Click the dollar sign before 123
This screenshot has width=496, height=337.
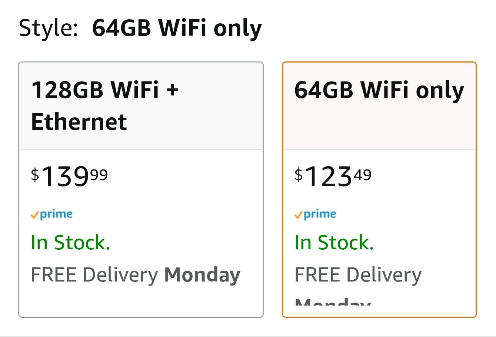coord(299,174)
